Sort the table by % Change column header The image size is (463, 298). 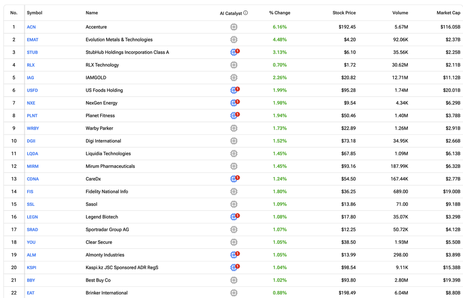coord(279,13)
